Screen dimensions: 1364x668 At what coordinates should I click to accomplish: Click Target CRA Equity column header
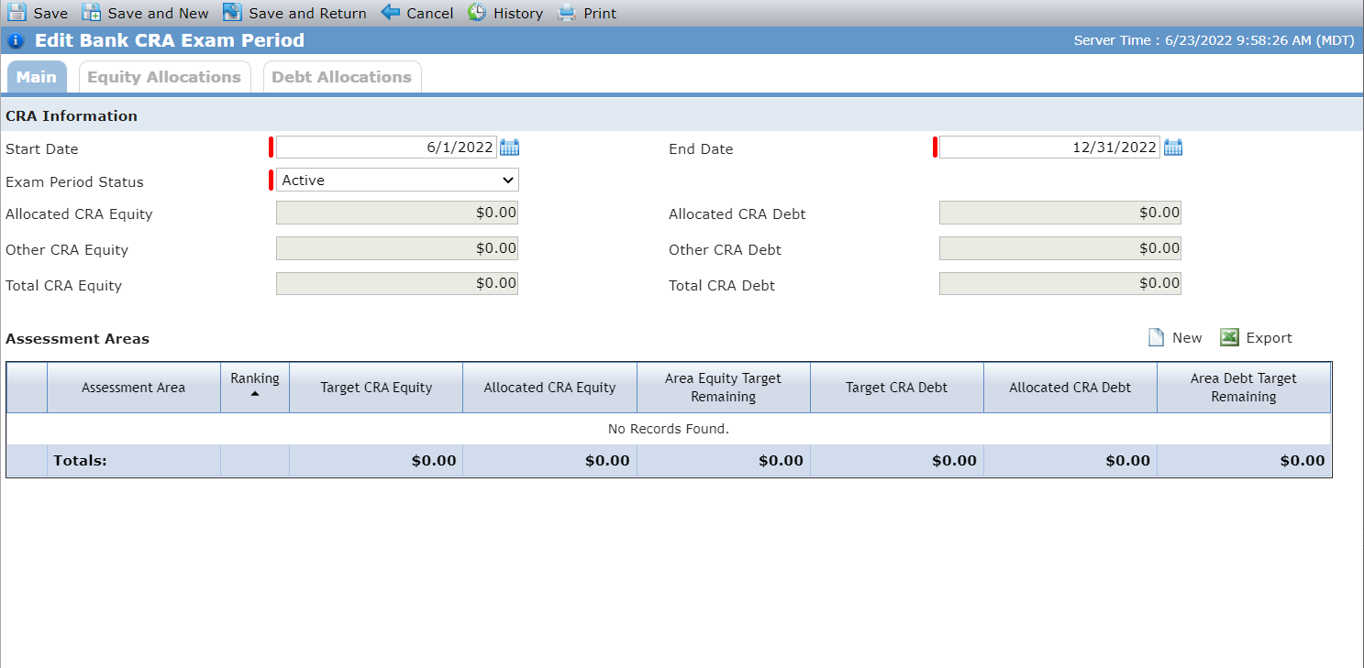click(x=376, y=388)
